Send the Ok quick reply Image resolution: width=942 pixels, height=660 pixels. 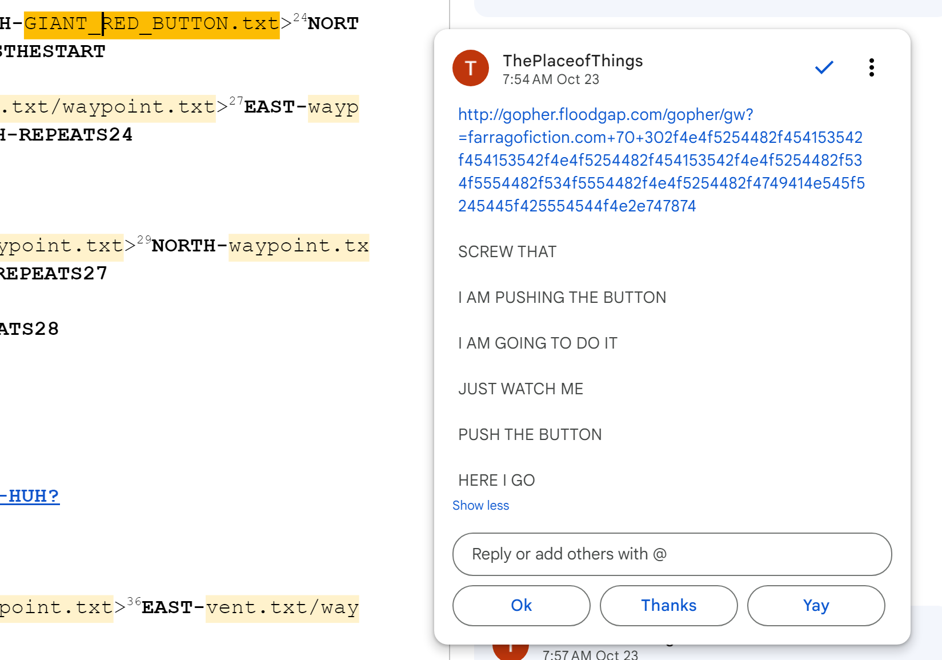(521, 605)
